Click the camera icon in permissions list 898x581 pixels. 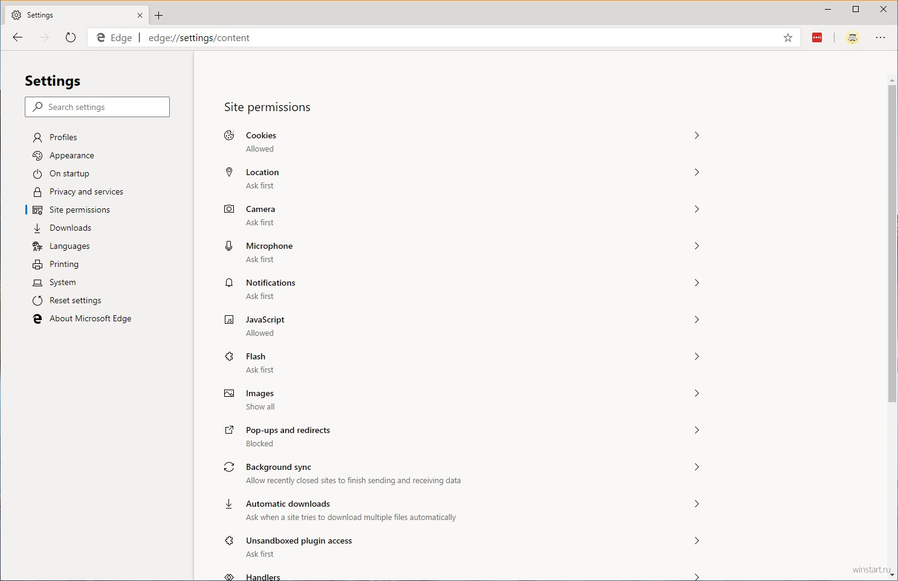pos(229,209)
